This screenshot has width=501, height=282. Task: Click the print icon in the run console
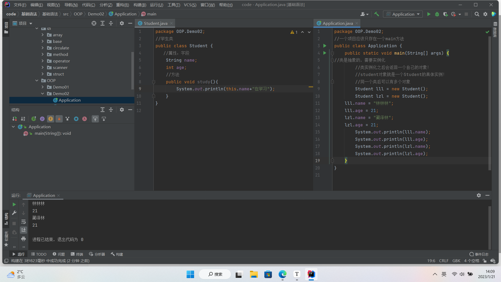pos(23,239)
